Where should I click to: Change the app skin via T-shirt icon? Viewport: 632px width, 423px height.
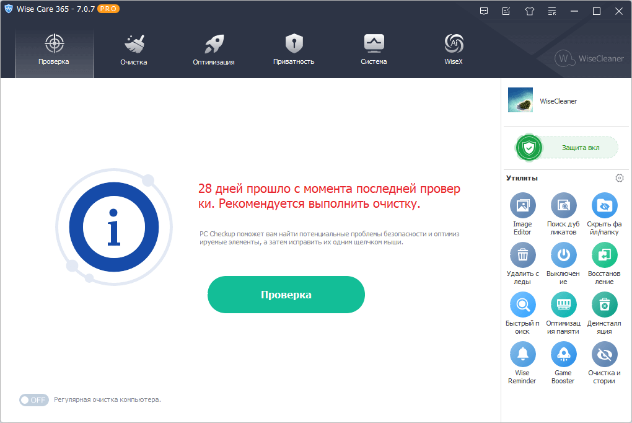(529, 11)
